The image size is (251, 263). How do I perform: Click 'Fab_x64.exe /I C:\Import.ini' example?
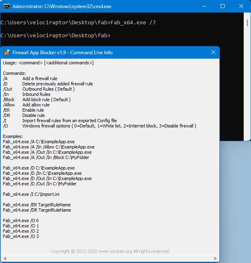[31, 194]
